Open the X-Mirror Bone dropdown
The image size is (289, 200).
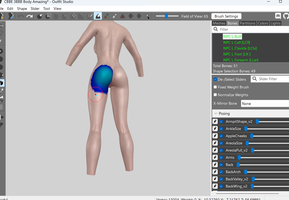pyautogui.click(x=265, y=103)
